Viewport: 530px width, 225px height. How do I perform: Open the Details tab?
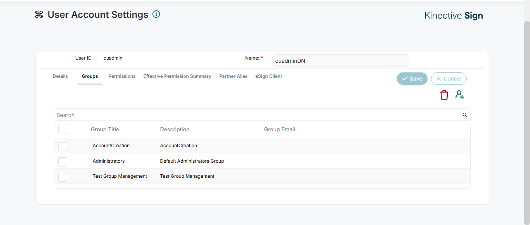click(60, 76)
